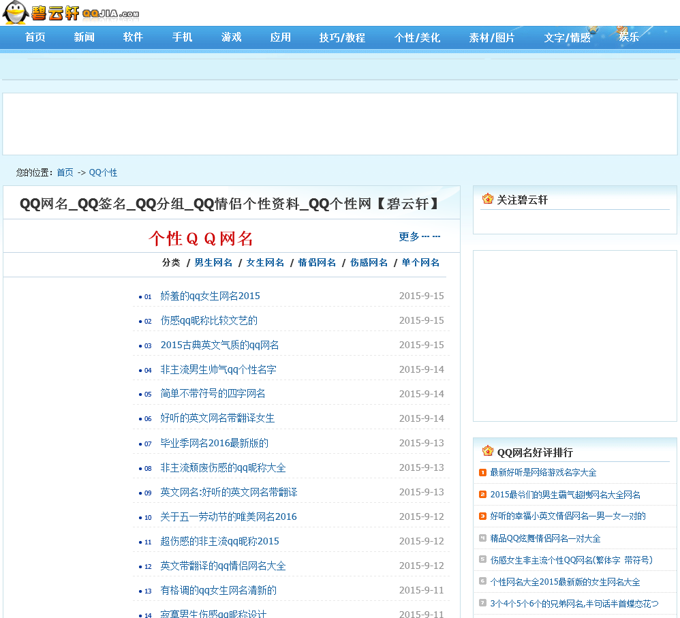Filter by 单个网名 category
The image size is (680, 618).
420,262
